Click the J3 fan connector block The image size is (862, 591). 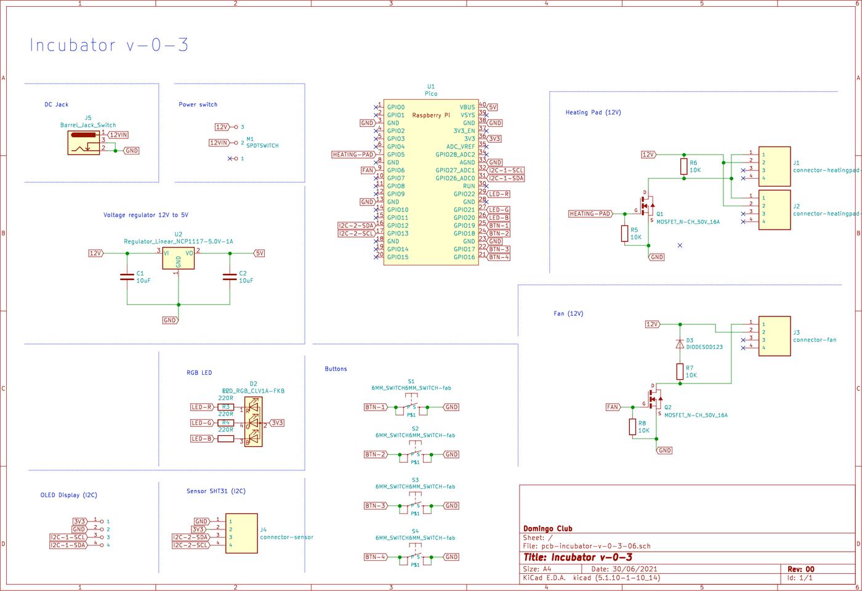pos(775,336)
